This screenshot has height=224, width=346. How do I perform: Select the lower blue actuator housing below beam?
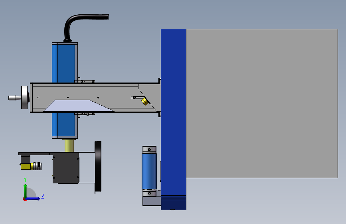point(65,125)
